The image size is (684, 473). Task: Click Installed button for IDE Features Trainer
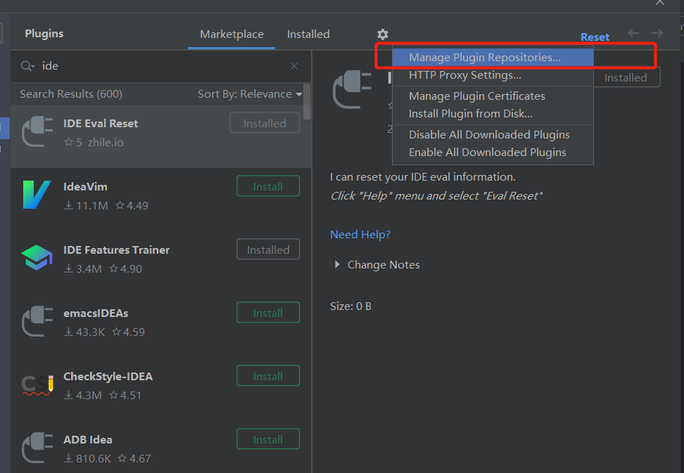pos(268,250)
